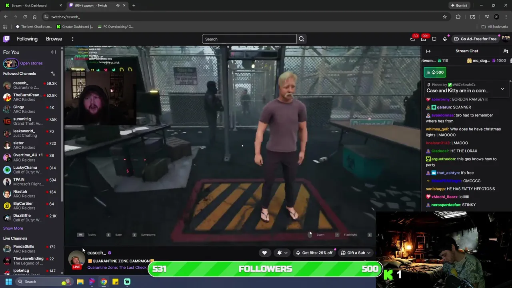
Task: Click the search magnifier button
Action: coord(302,39)
